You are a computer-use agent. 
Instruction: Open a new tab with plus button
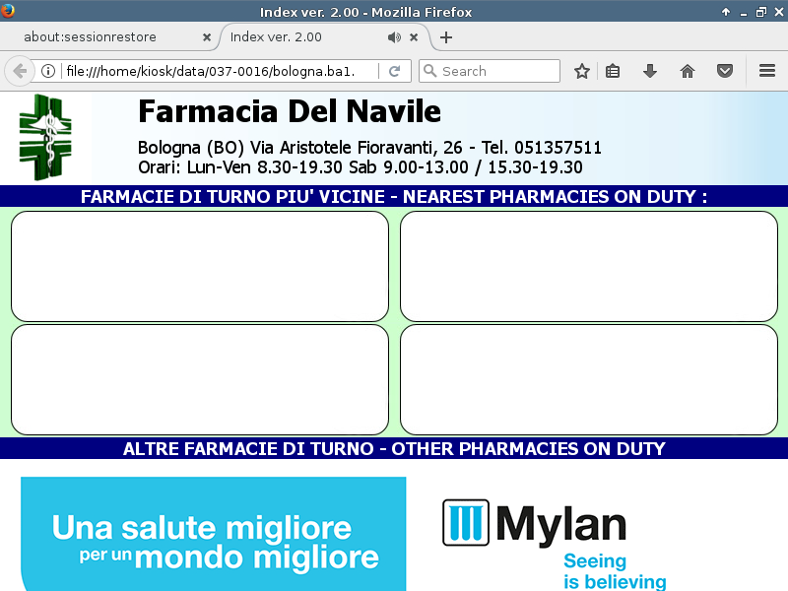pyautogui.click(x=446, y=37)
